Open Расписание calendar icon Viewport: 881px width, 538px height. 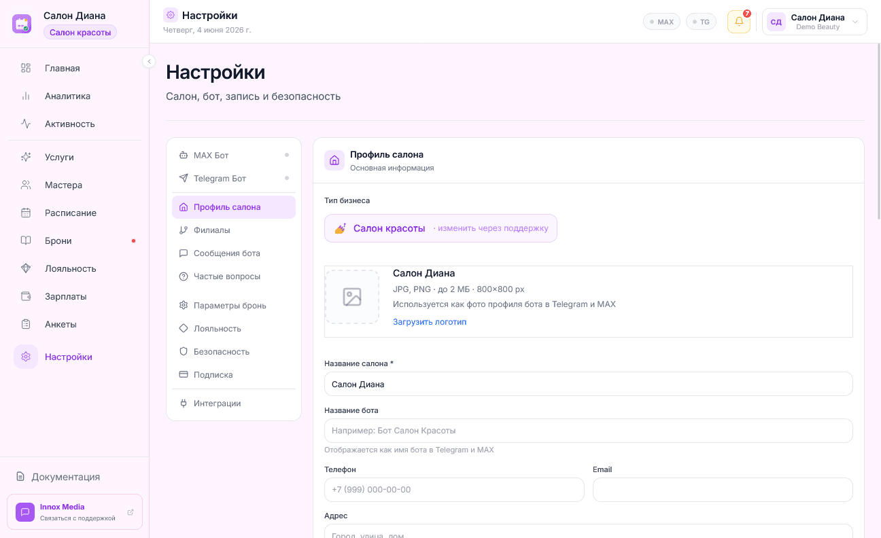(26, 213)
